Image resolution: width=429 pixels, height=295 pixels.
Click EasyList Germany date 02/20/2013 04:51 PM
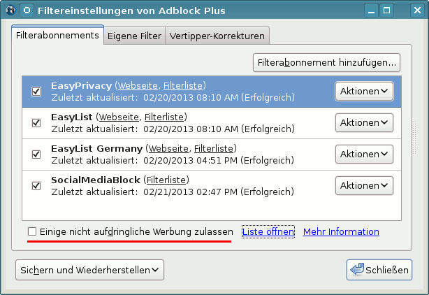coord(191,160)
